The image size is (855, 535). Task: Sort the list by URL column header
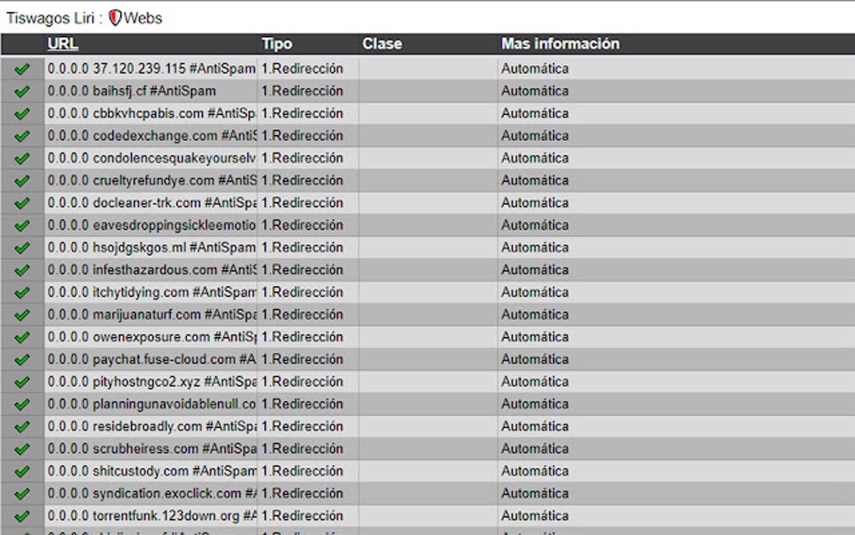click(x=63, y=44)
